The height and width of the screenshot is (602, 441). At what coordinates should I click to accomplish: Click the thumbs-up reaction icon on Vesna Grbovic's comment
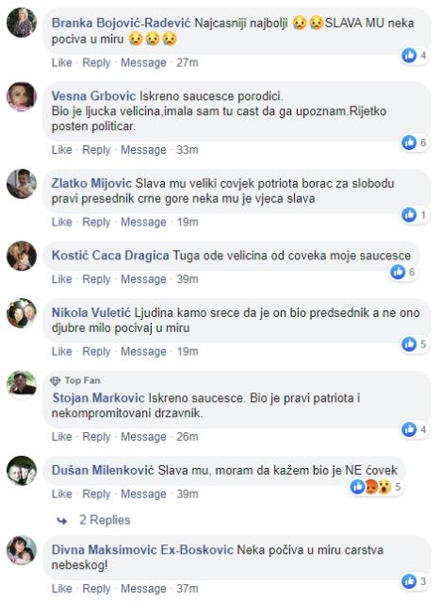coord(409,142)
